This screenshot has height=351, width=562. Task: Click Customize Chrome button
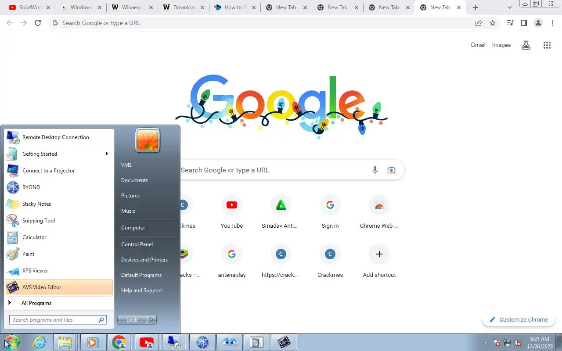[519, 320]
